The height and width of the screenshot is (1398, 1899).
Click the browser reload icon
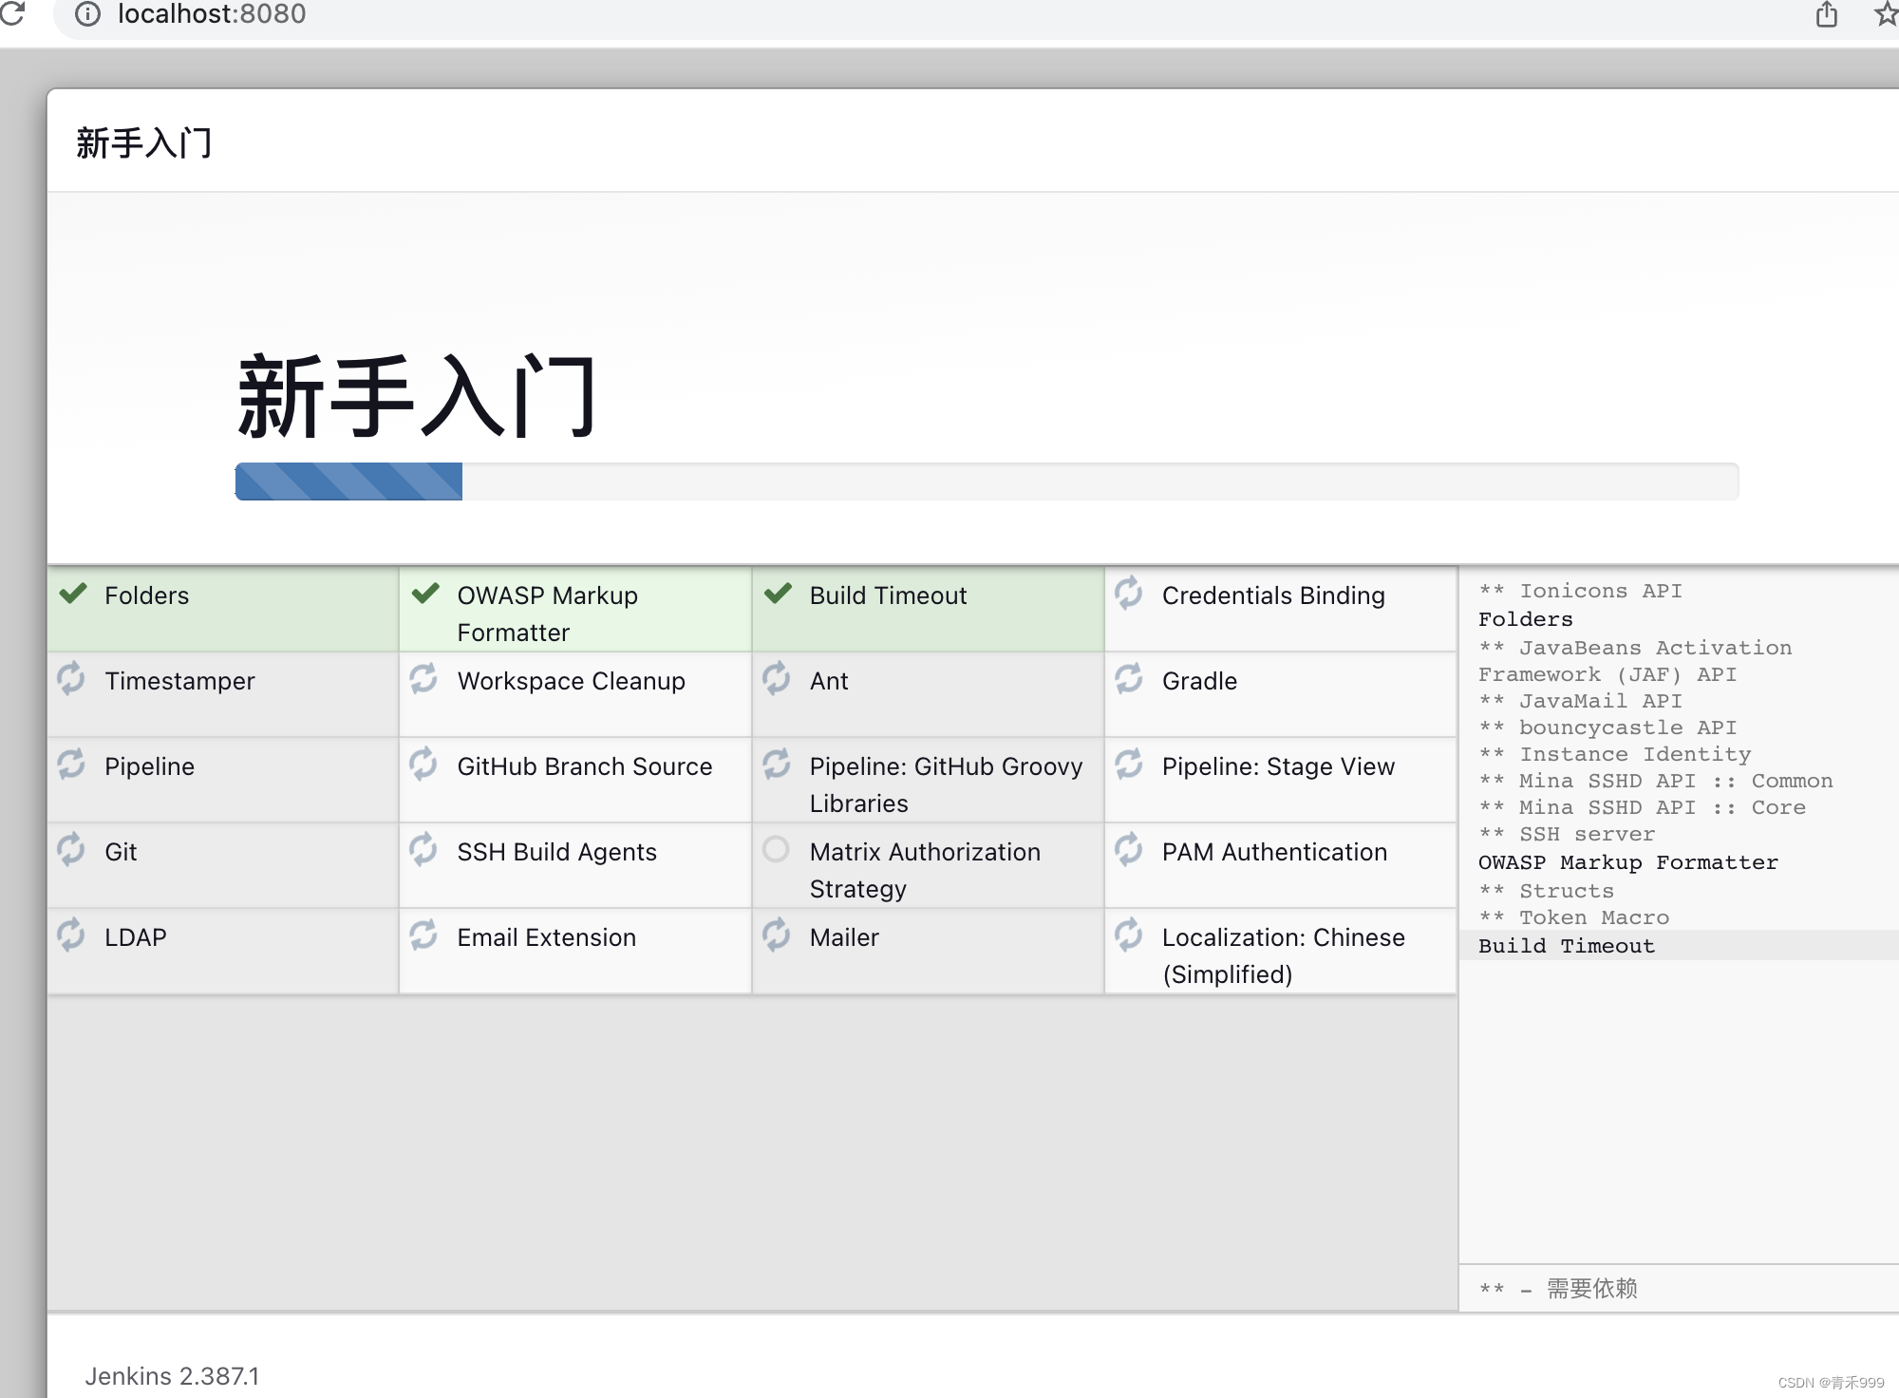point(11,12)
